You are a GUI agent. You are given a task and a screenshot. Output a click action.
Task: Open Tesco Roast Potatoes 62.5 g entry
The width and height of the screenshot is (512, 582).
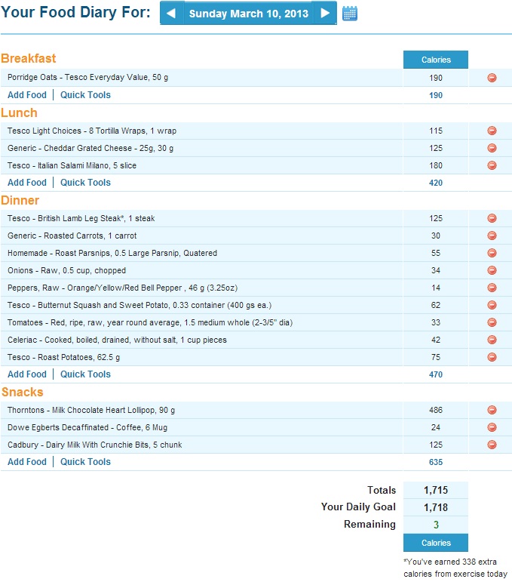pyautogui.click(x=64, y=357)
